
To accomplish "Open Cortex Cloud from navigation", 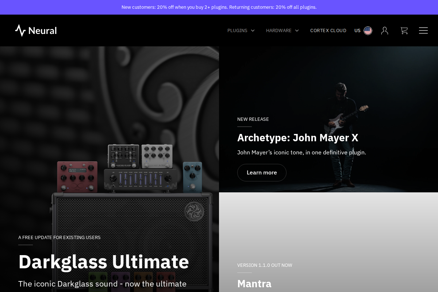I will pos(328,31).
